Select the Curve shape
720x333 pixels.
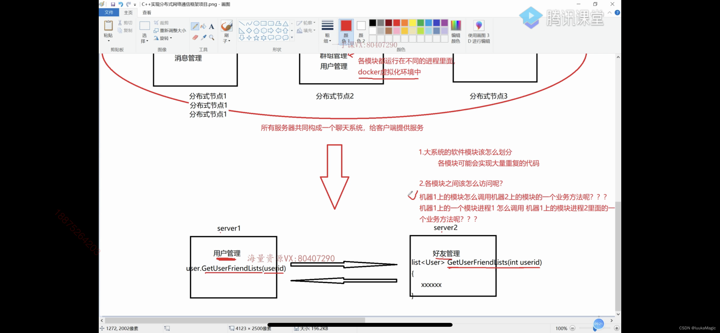(249, 23)
